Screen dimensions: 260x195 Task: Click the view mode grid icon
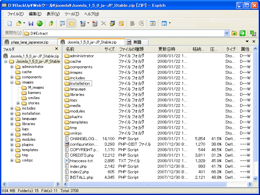(x=164, y=23)
